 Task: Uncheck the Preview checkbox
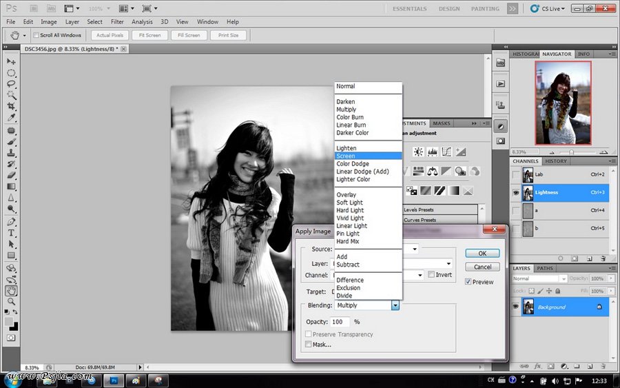click(469, 282)
